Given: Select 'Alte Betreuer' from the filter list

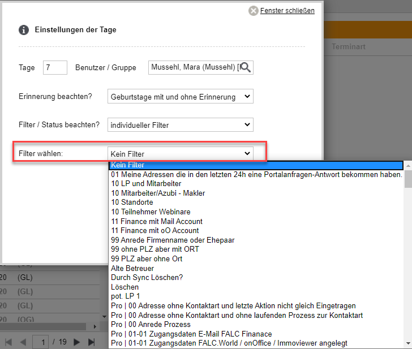Looking at the screenshot, I should pos(132,268).
